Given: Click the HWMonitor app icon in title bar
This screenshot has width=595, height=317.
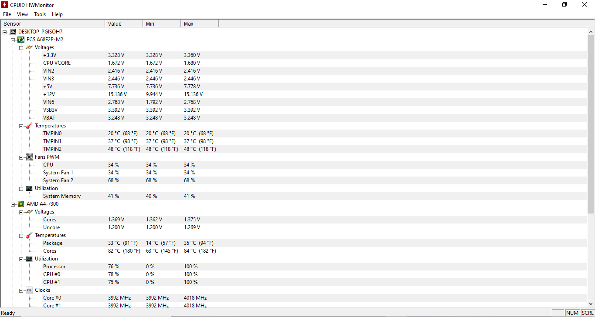Looking at the screenshot, I should (x=5, y=4).
